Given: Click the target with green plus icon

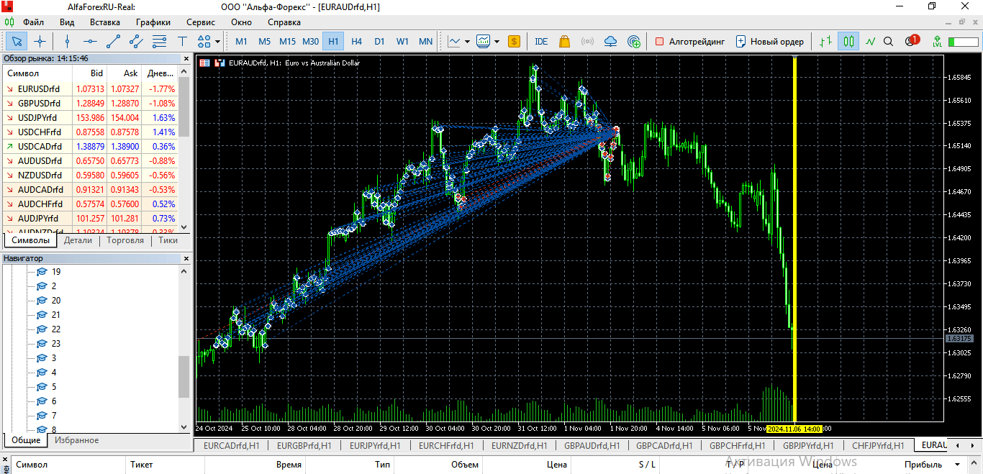Looking at the screenshot, I should coord(634,41).
